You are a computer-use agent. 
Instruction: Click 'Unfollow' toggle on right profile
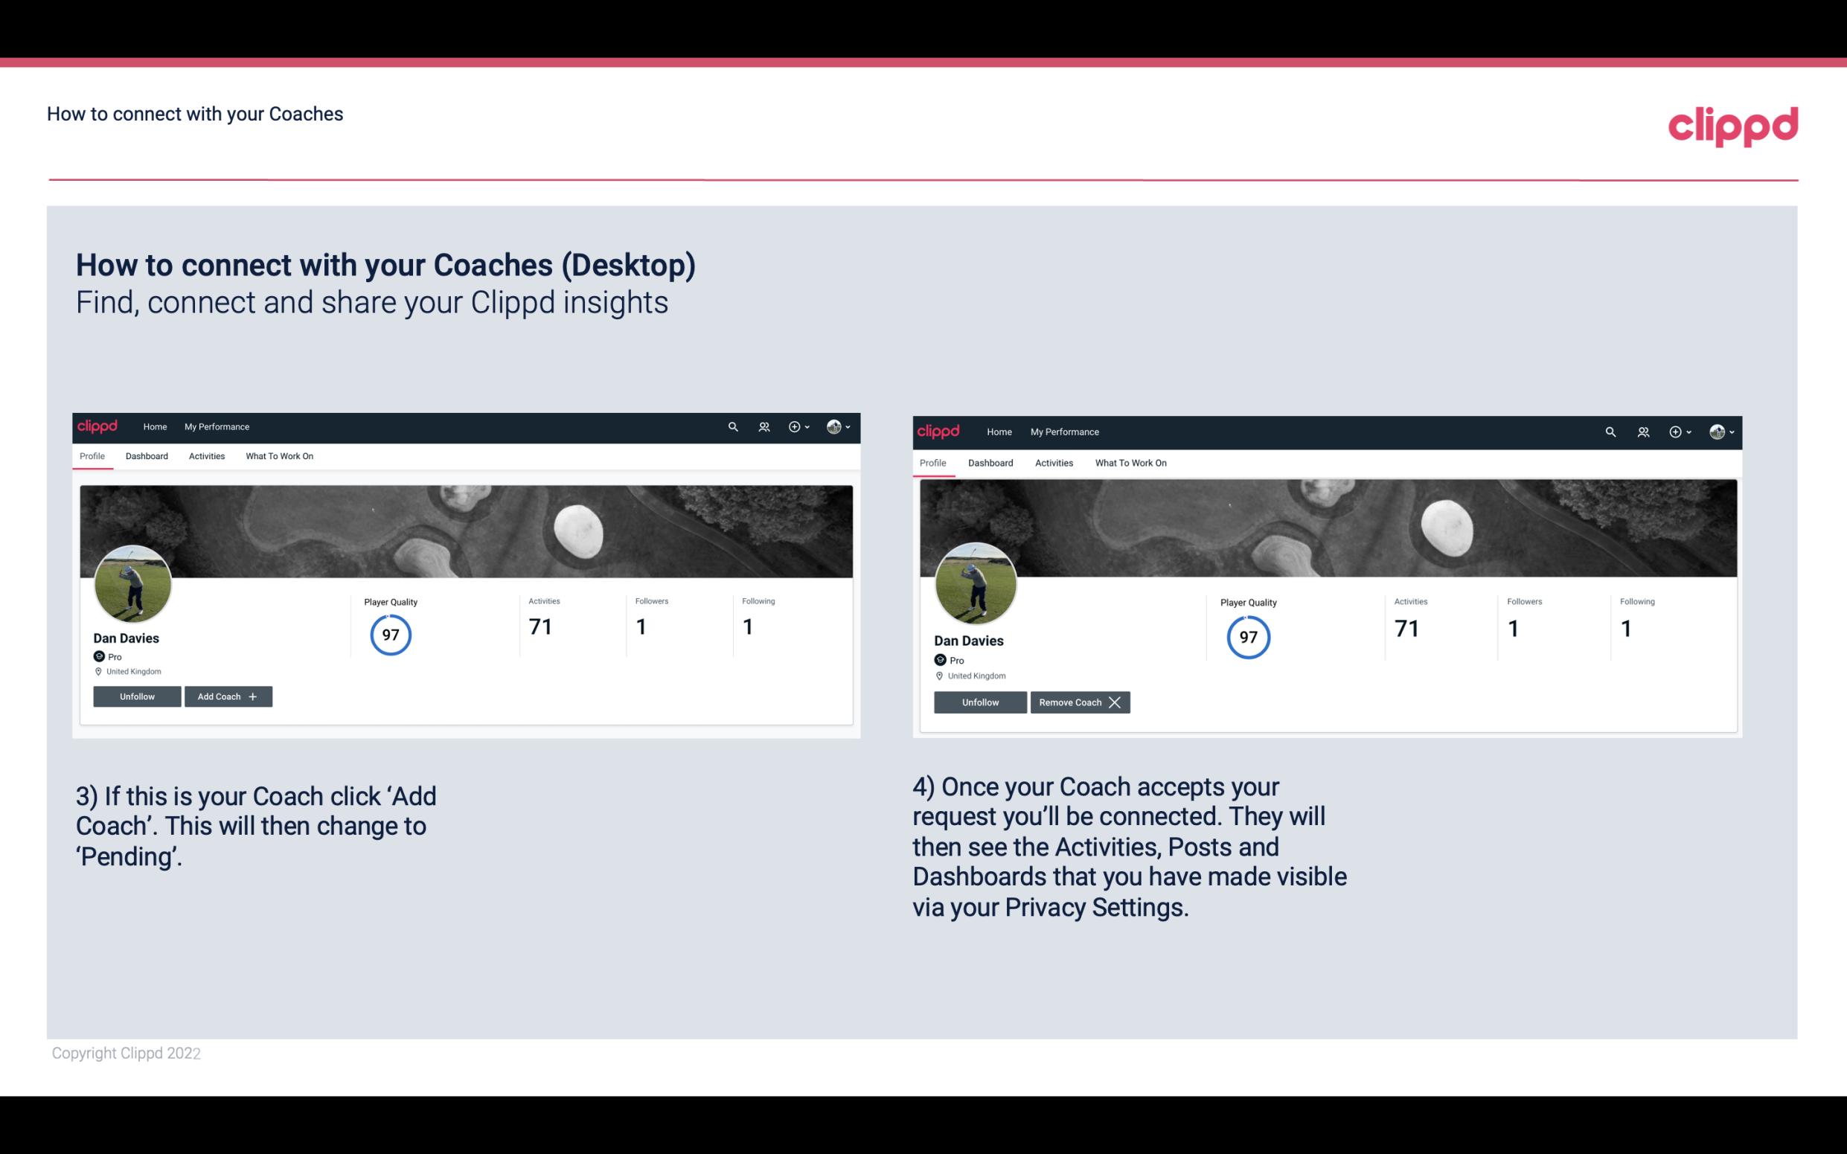(x=980, y=702)
